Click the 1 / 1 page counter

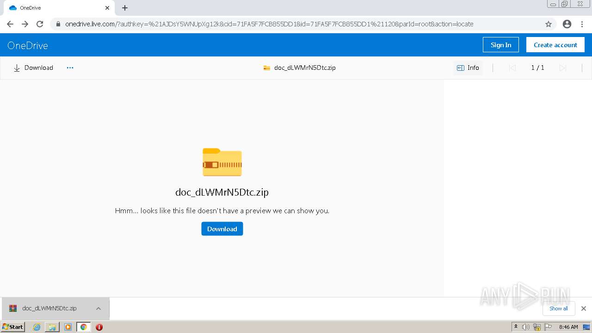click(537, 68)
